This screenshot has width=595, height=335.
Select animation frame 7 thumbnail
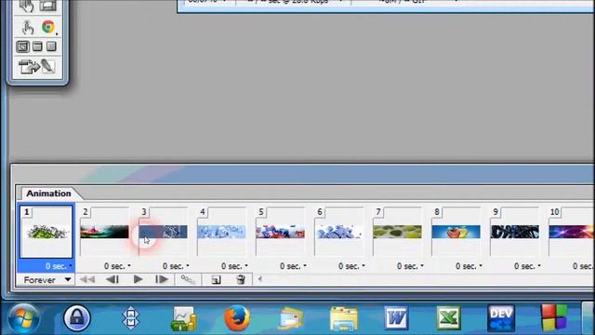(397, 232)
